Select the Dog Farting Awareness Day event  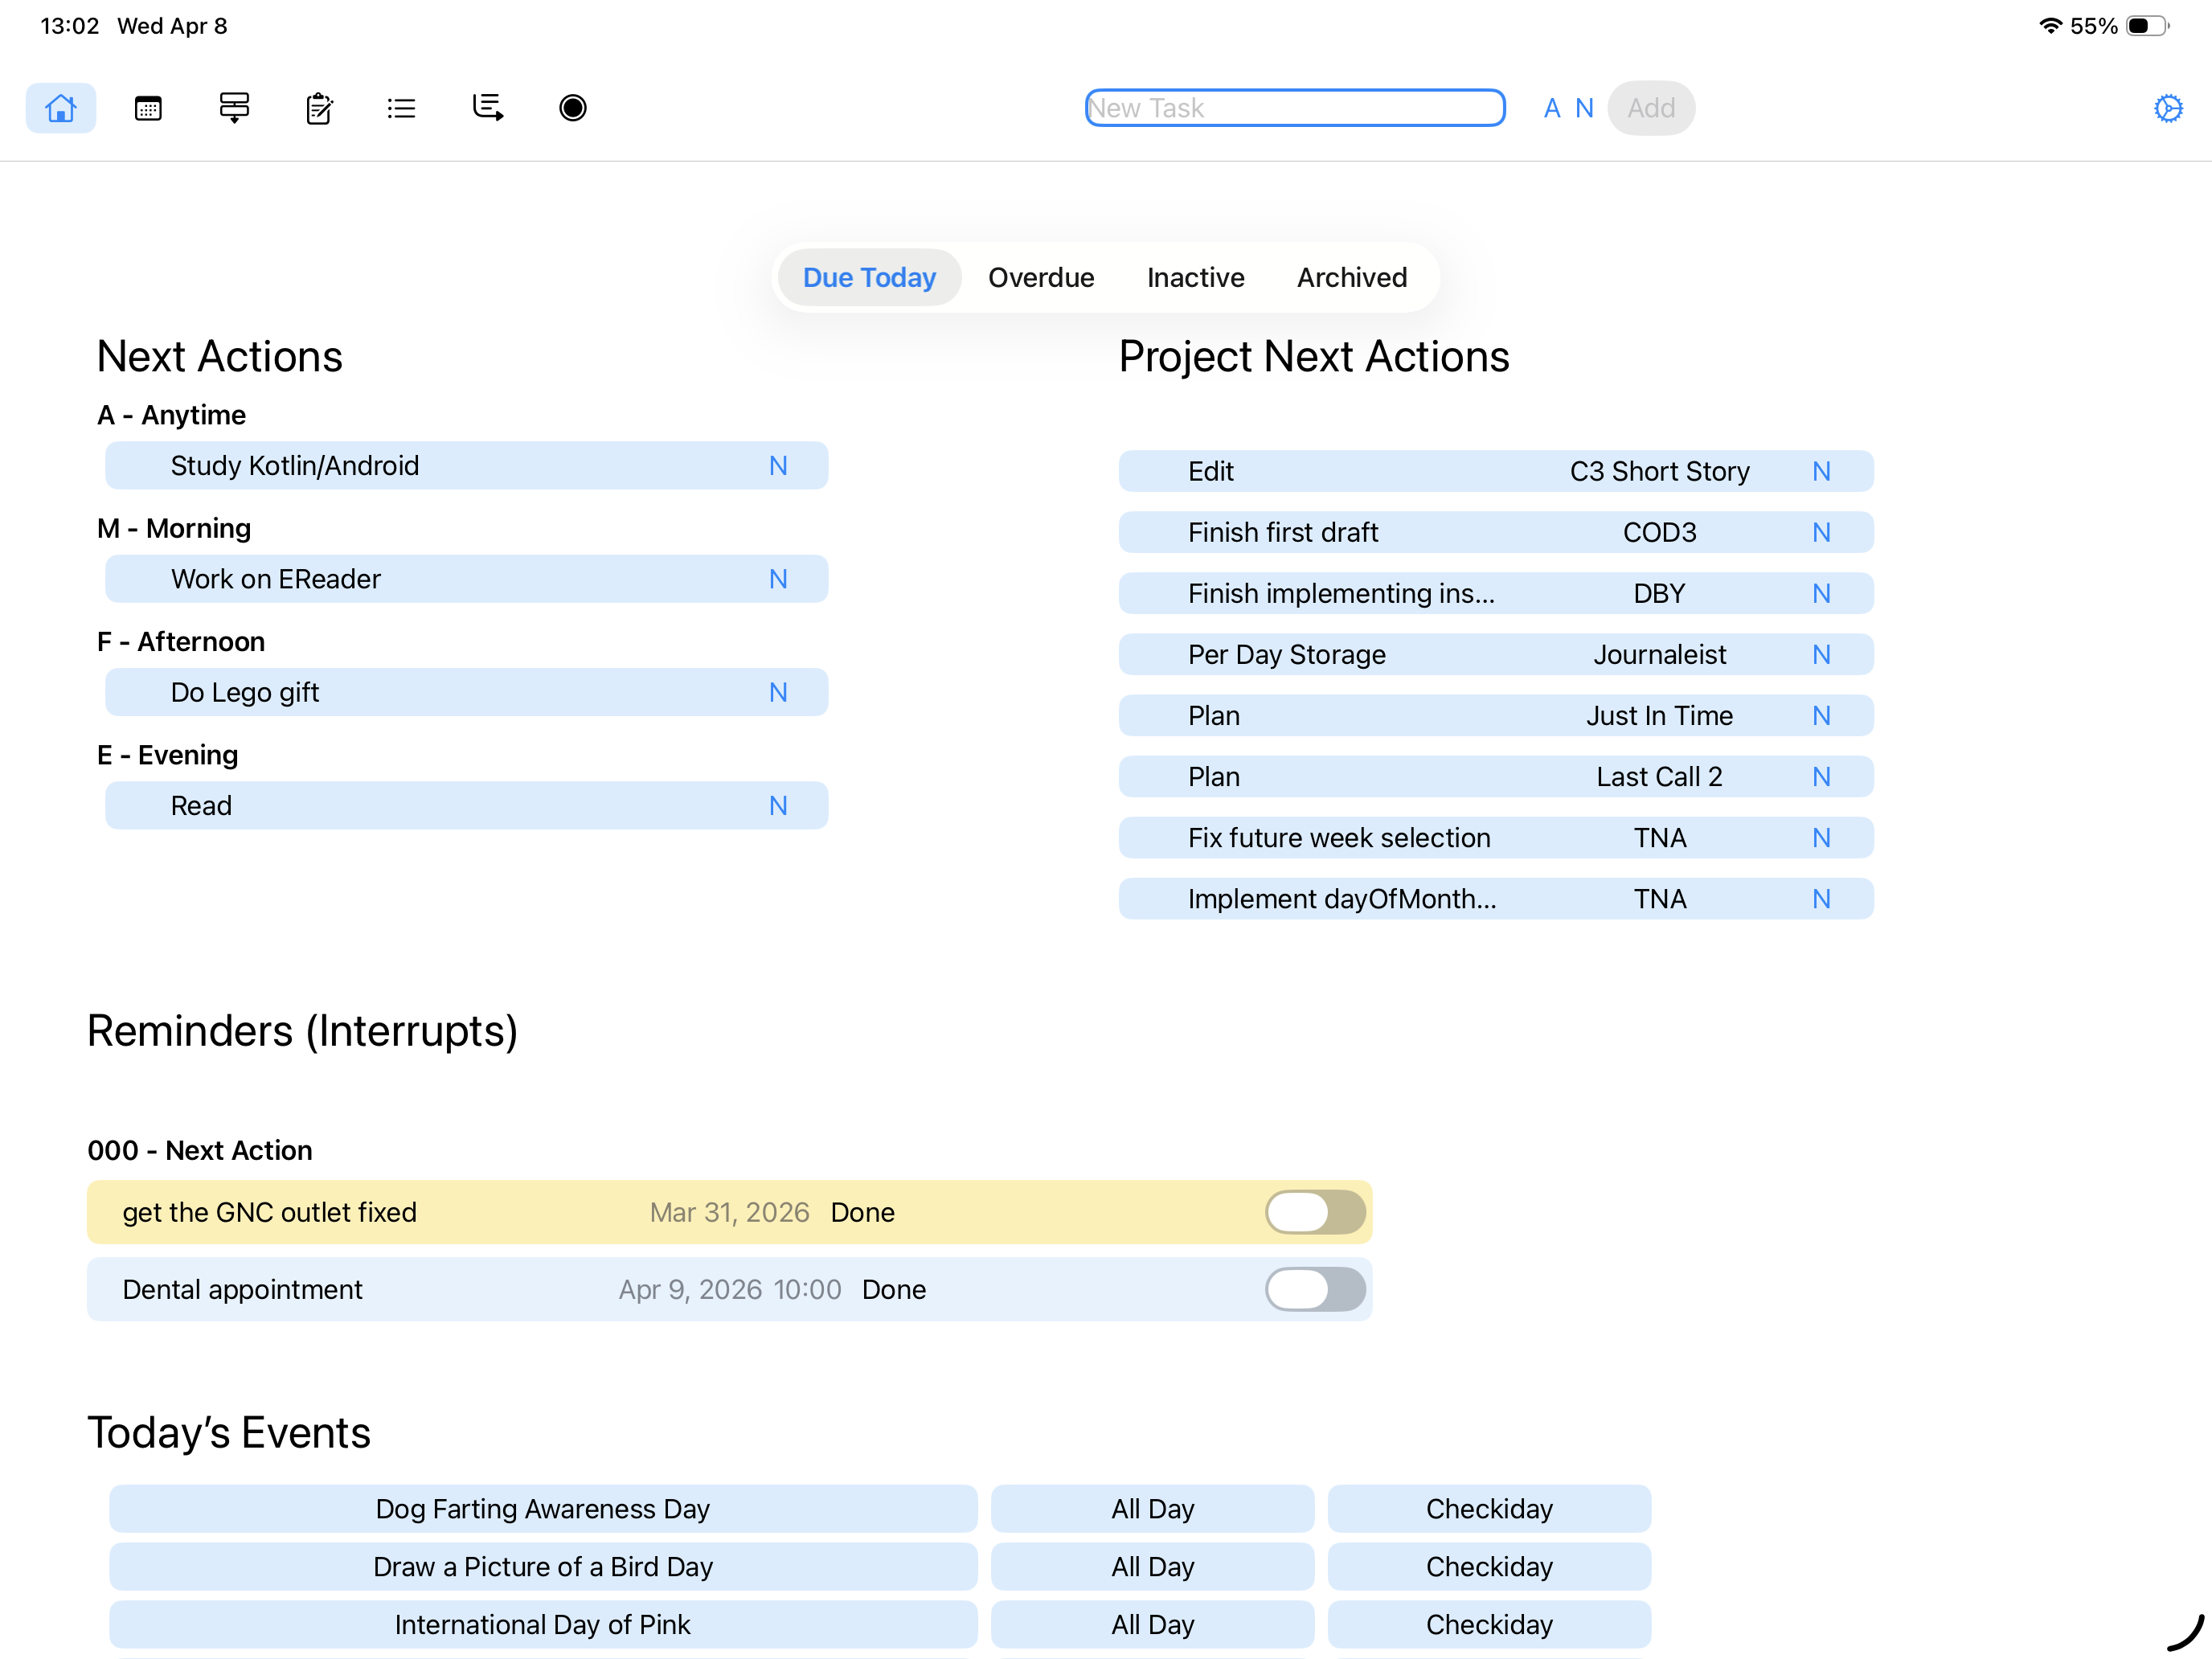pyautogui.click(x=542, y=1508)
